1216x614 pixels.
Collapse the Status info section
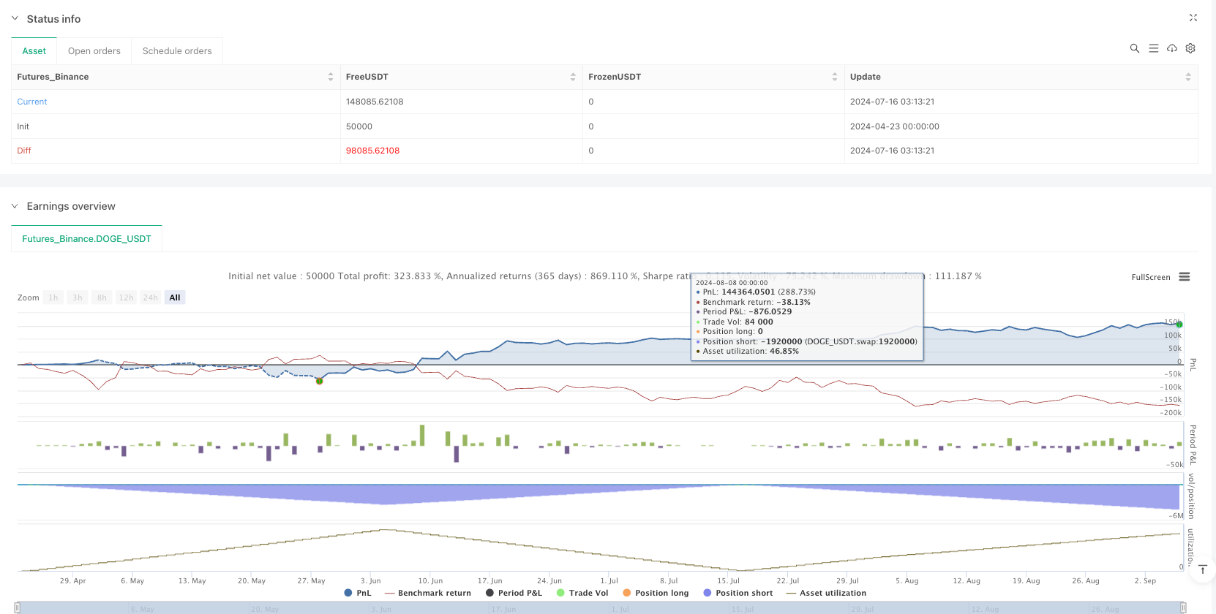point(15,18)
